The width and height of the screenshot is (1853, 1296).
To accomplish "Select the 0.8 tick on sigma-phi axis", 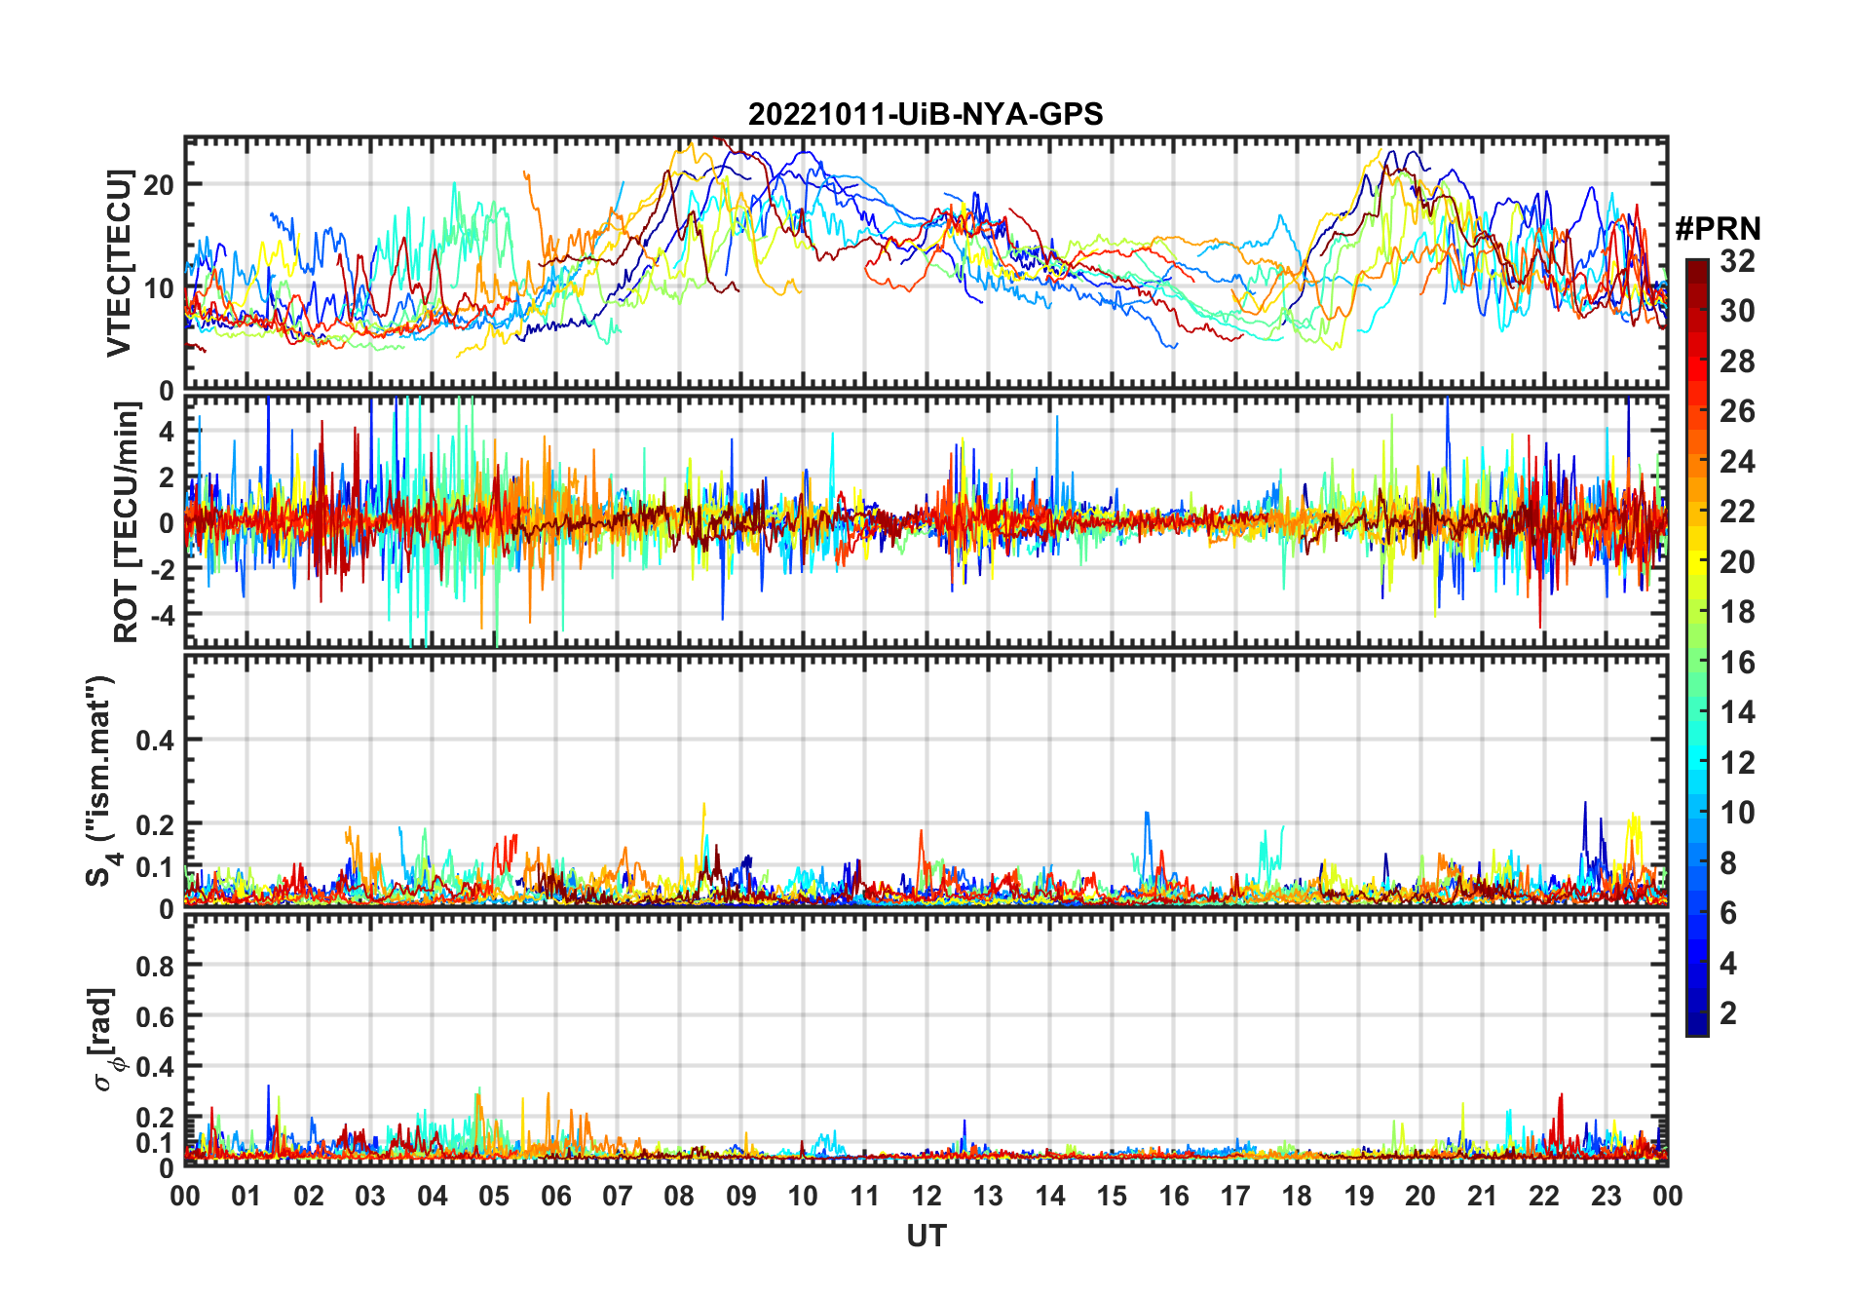I will (x=156, y=966).
